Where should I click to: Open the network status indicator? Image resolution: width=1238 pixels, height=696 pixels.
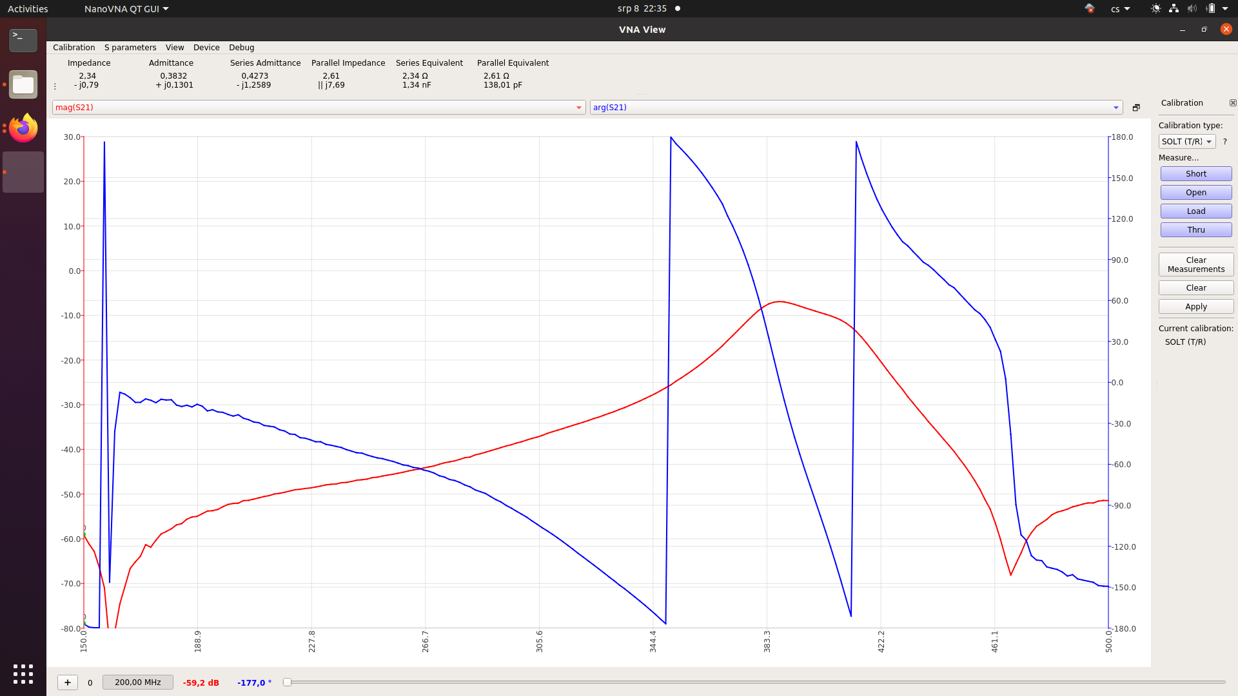1174,9
